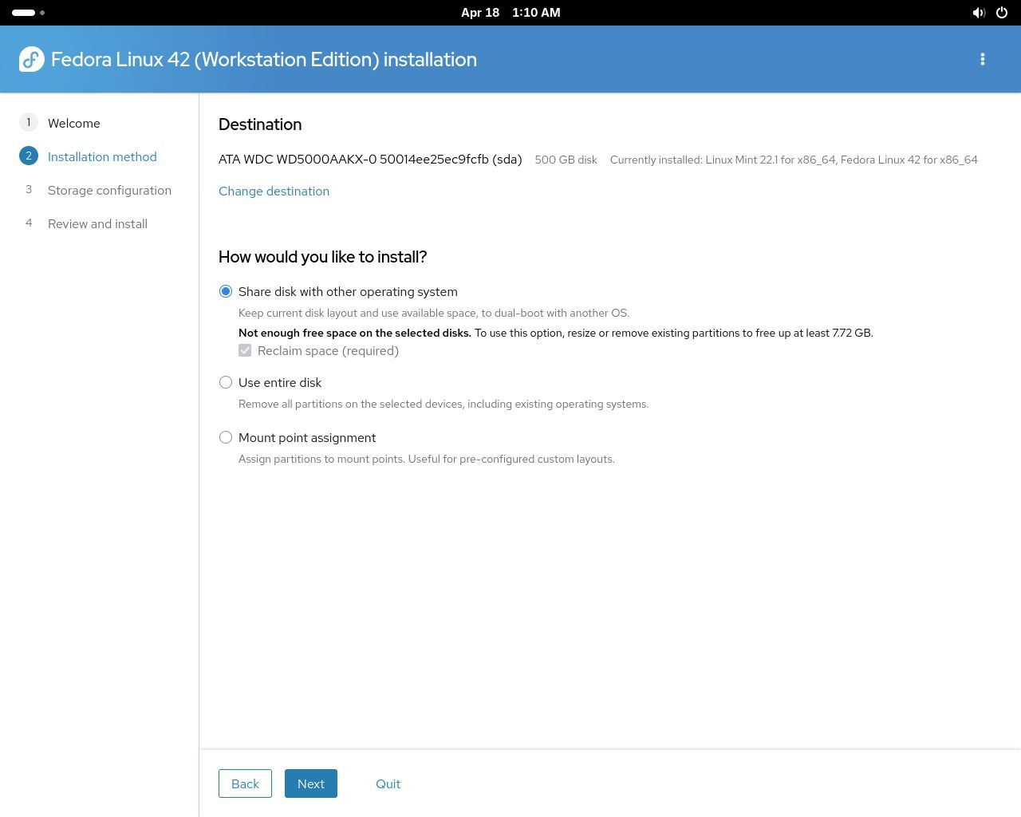The image size is (1021, 817).
Task: Click Remove all partitions description text
Action: click(443, 404)
